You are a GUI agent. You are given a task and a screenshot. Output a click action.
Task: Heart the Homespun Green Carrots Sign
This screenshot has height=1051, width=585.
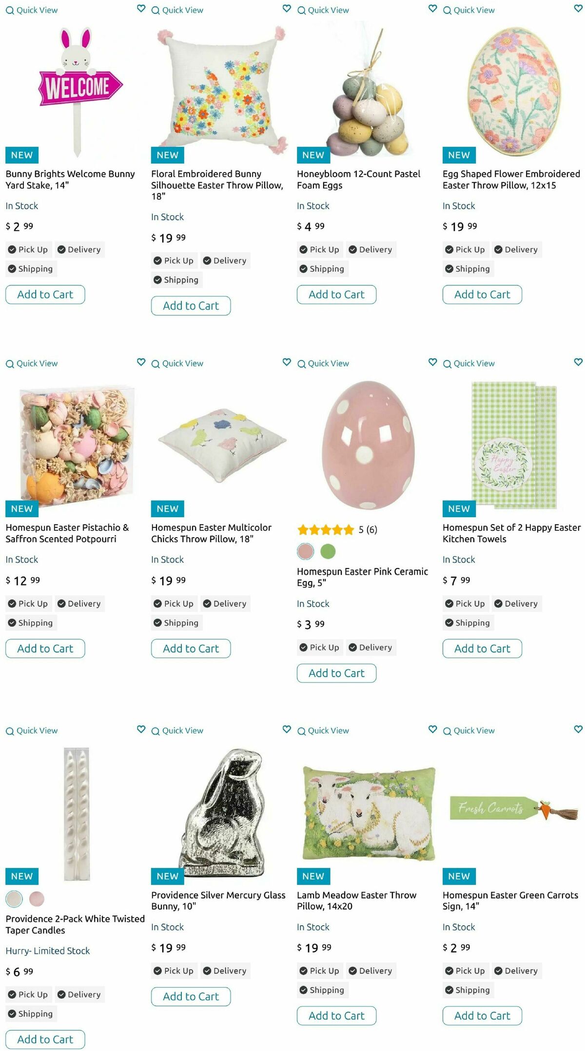(578, 729)
